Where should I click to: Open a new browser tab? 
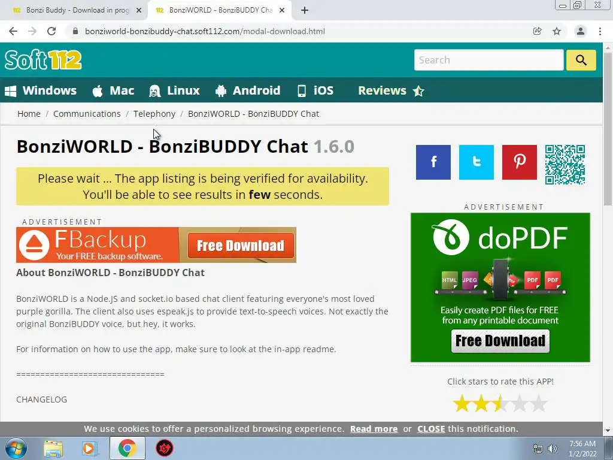305,10
